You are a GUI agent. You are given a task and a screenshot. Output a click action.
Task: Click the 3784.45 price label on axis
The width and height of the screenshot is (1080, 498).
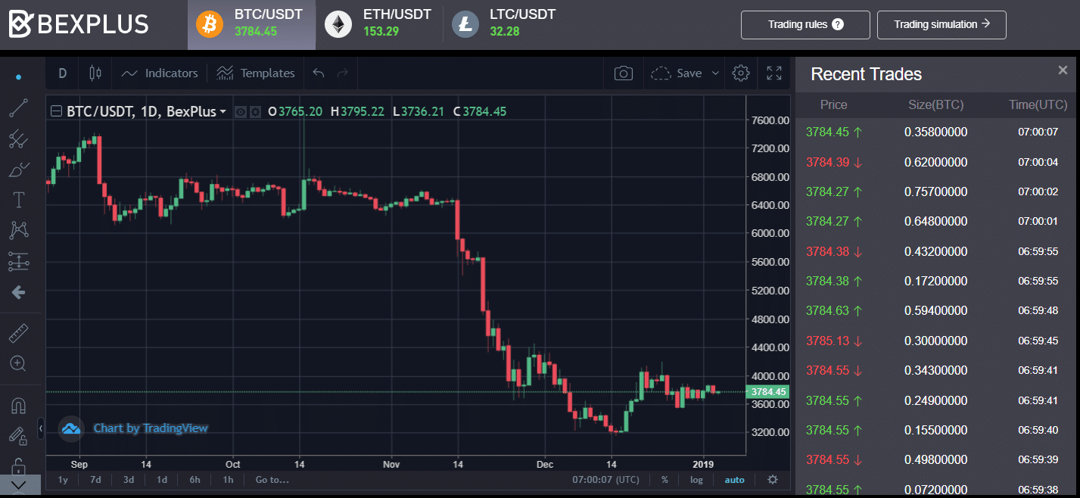click(768, 392)
